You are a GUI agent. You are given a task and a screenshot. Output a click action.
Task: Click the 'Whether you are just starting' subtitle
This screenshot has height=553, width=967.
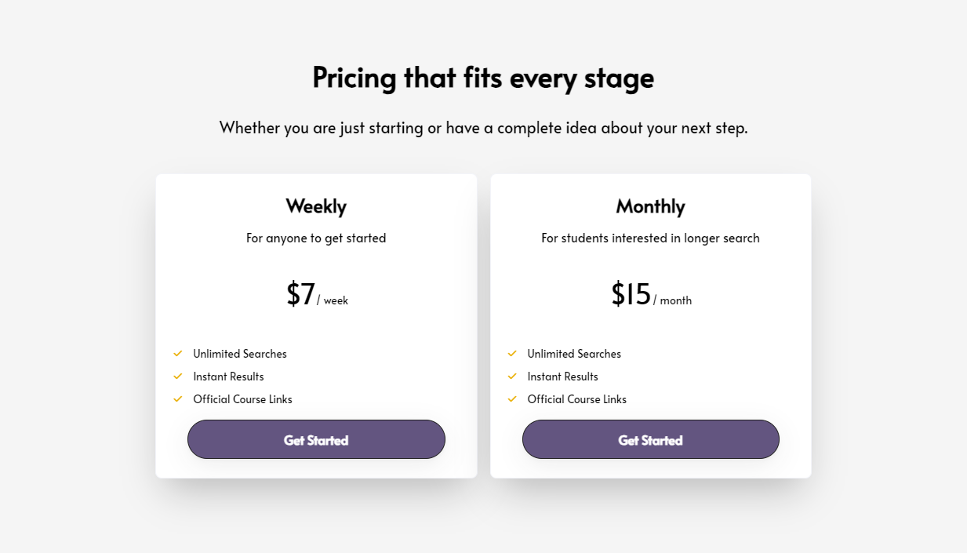coord(483,128)
